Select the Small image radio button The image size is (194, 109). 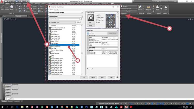coord(97,18)
